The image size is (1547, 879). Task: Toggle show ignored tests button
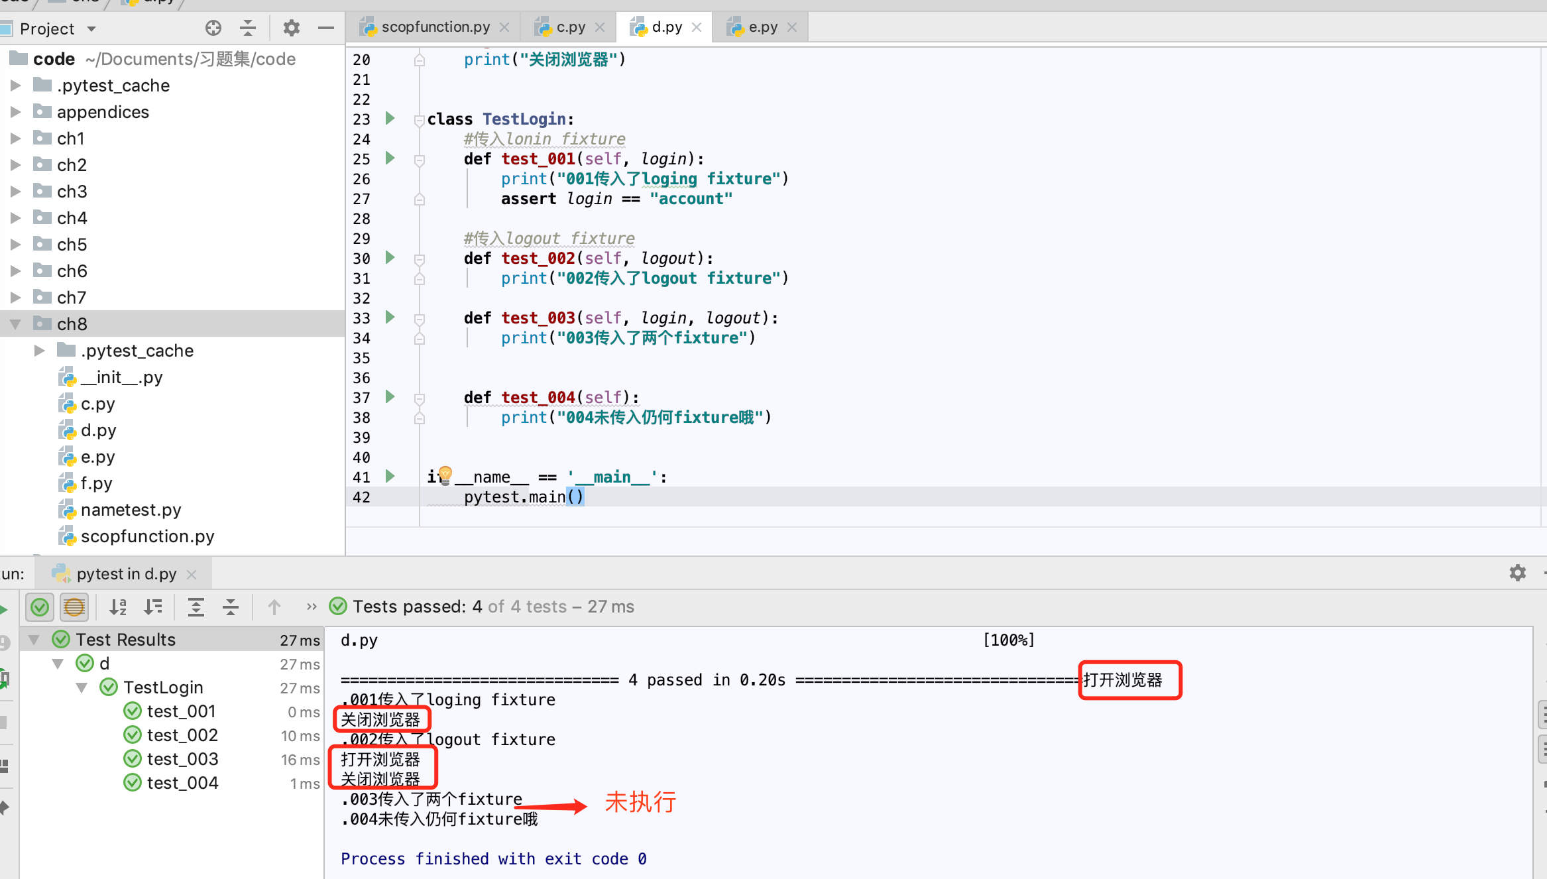(x=74, y=607)
